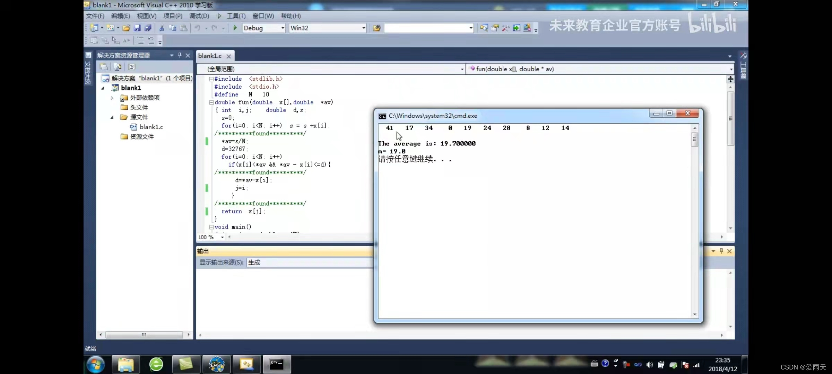This screenshot has width=832, height=374.
Task: Open the 编辑(E) menu
Action: pos(120,16)
